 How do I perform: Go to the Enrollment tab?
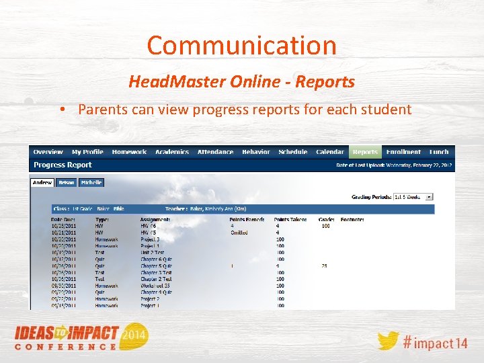403,152
